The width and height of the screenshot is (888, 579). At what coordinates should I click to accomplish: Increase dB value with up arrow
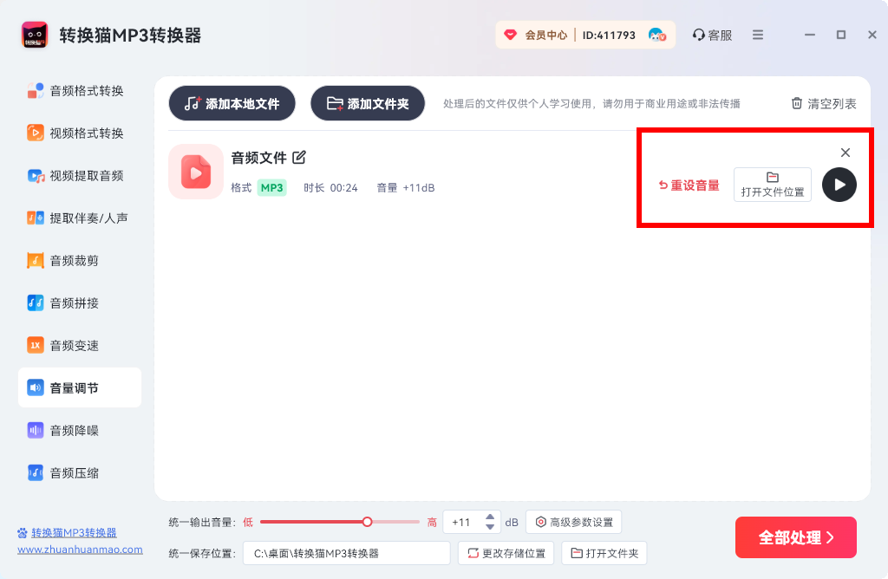[490, 517]
